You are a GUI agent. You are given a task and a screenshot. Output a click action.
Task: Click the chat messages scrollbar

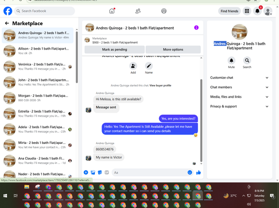201,120
